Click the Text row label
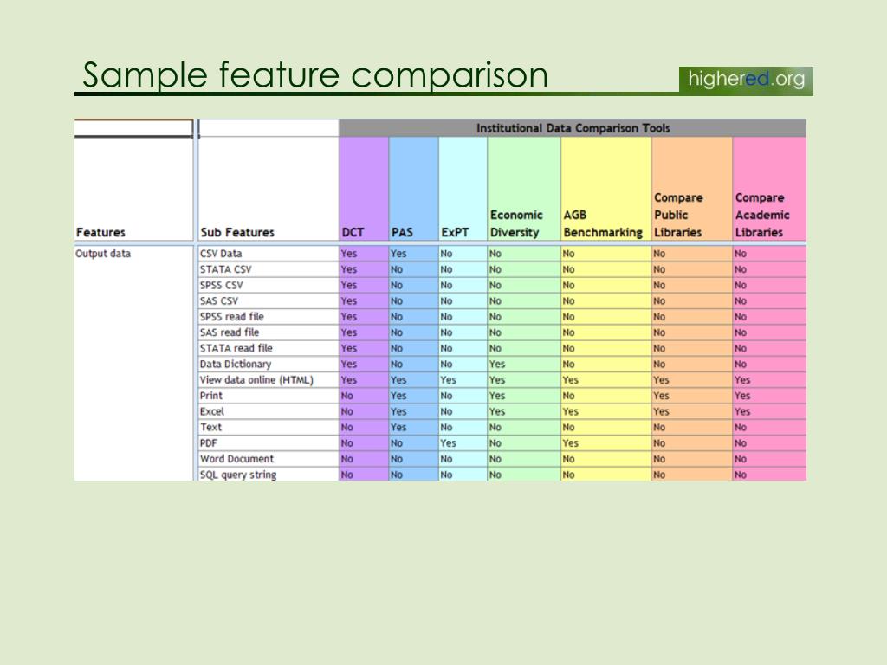 210,428
